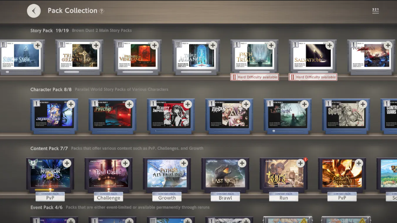Tap the plus icon on Salvation pack
The width and height of the screenshot is (397, 223).
pyautogui.click(x=329, y=46)
